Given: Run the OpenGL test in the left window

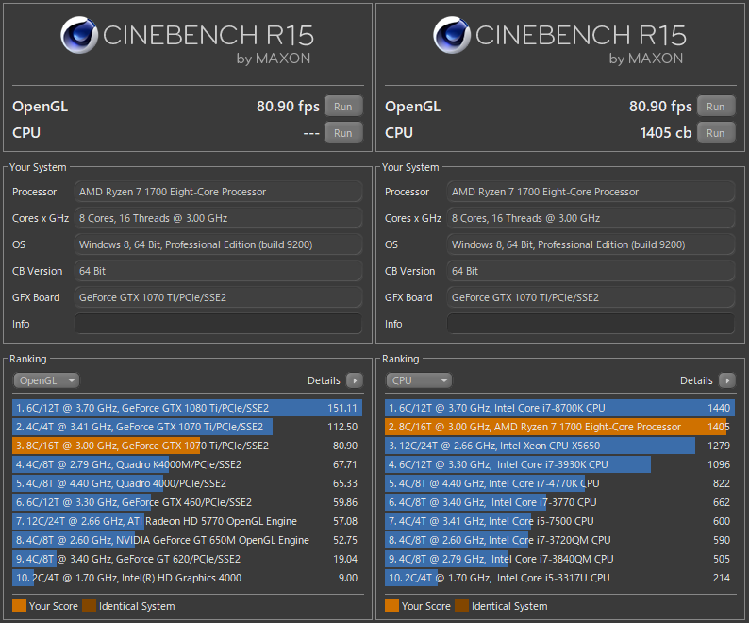Looking at the screenshot, I should click(343, 106).
